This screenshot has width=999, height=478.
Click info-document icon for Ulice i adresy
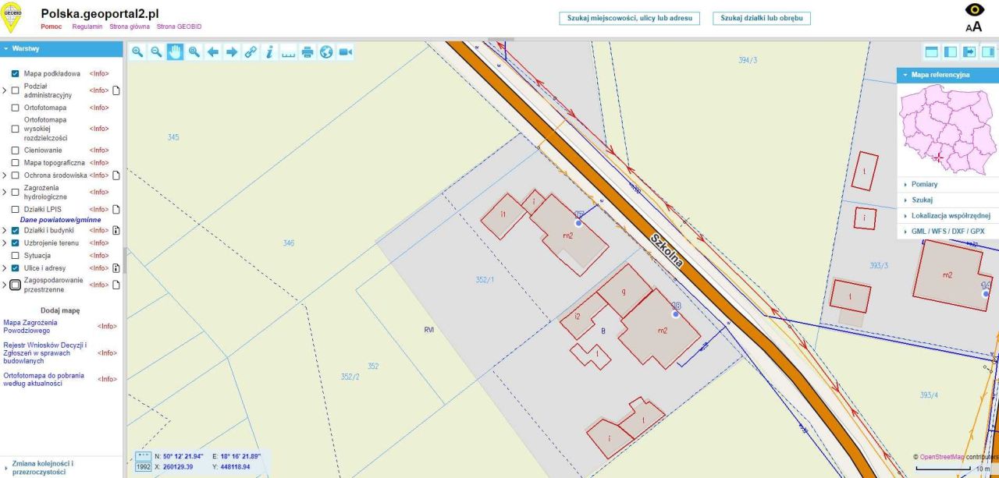click(x=116, y=268)
